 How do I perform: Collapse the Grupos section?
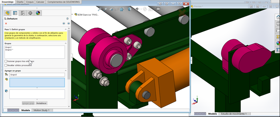pos(66,44)
